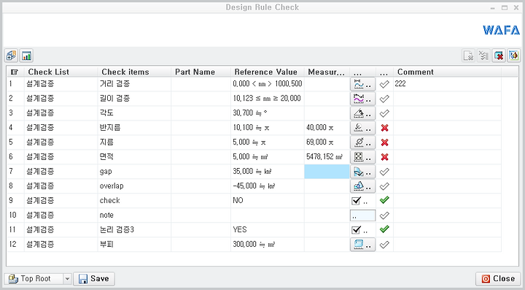This screenshot has height=290, width=525.
Task: Click overlap measure button in overlap row
Action: tap(362, 186)
